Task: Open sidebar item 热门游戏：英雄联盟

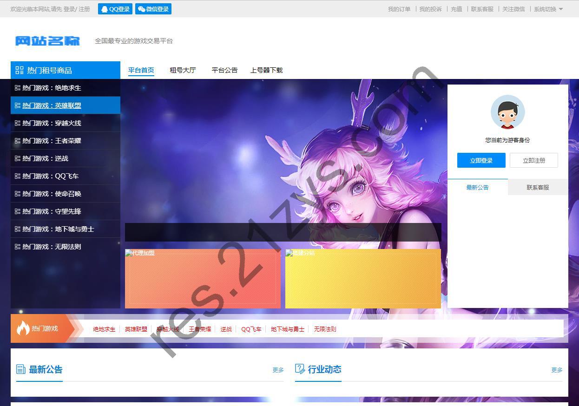Action: (x=66, y=105)
